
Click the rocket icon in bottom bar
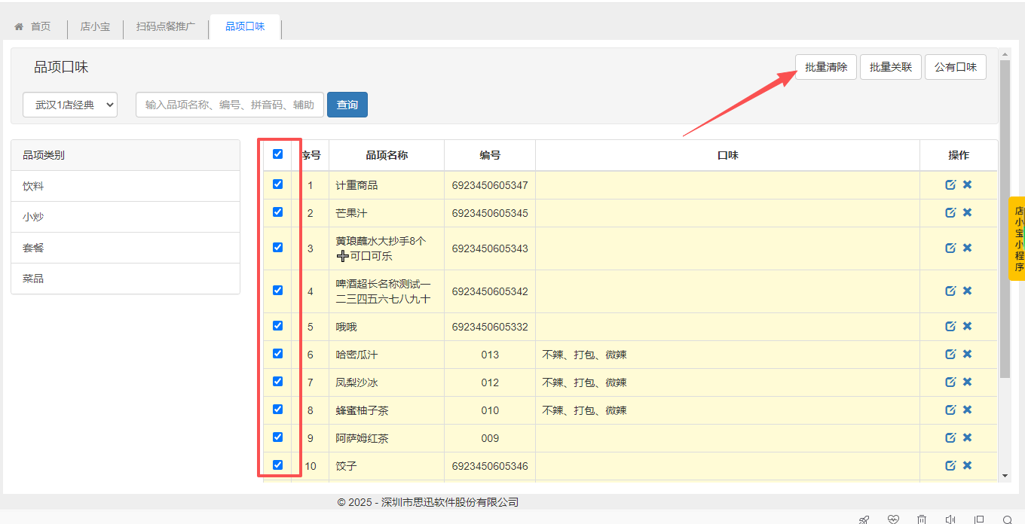[864, 519]
